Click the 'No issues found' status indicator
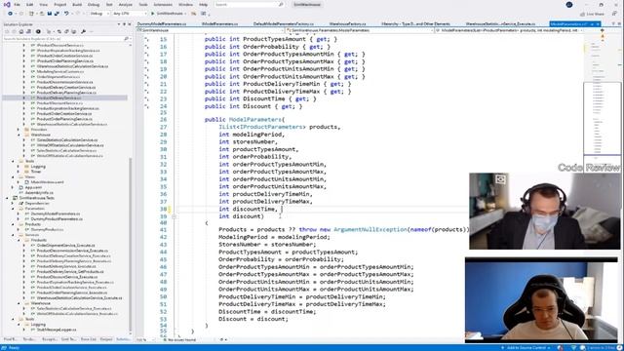The height and width of the screenshot is (351, 624). [179, 340]
